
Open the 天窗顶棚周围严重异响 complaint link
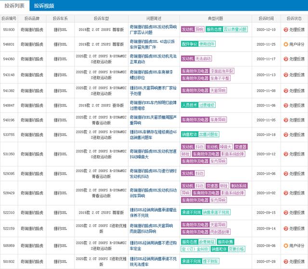click(x=153, y=120)
